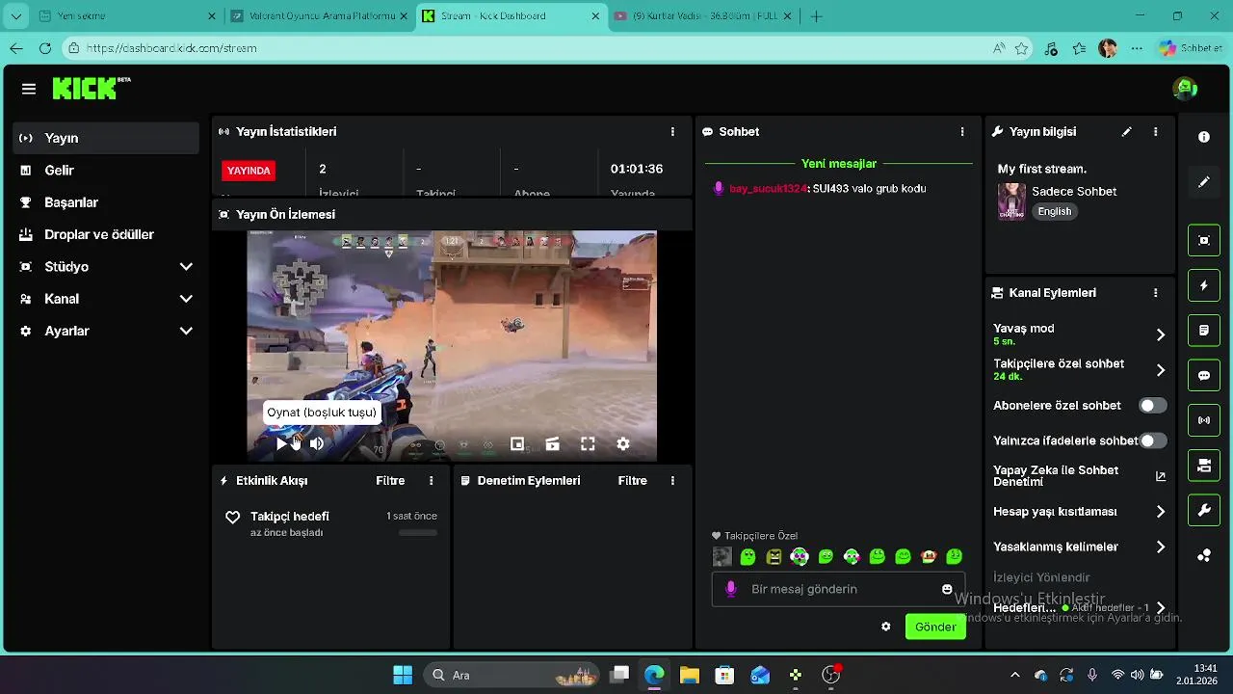The image size is (1233, 694).
Task: Play the stream preview video
Action: [x=281, y=443]
